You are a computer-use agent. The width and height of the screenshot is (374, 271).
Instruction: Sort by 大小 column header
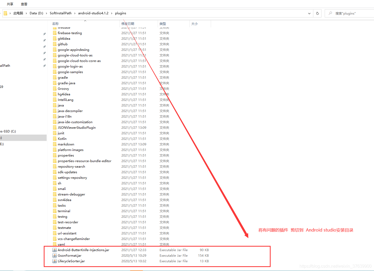click(x=195, y=24)
